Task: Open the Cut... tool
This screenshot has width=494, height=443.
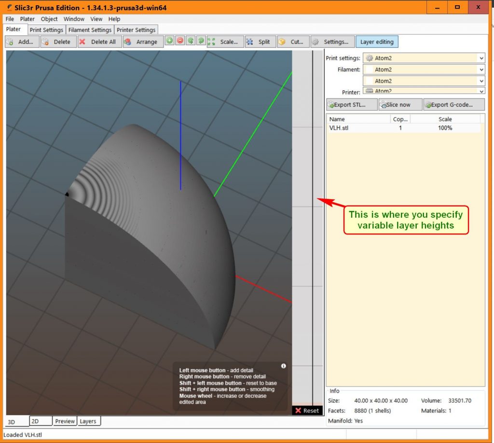Action: (x=293, y=42)
